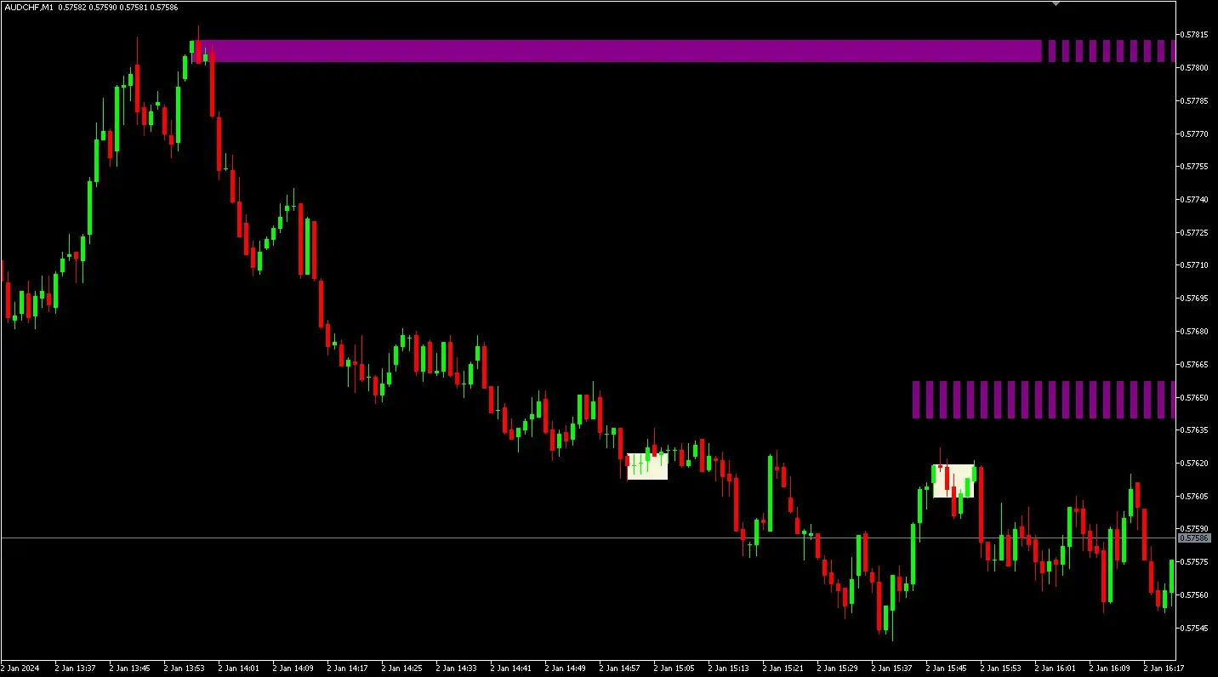Screen dimensions: 1218x677
Task: Click the 0.57620 price axis label
Action: point(1193,463)
